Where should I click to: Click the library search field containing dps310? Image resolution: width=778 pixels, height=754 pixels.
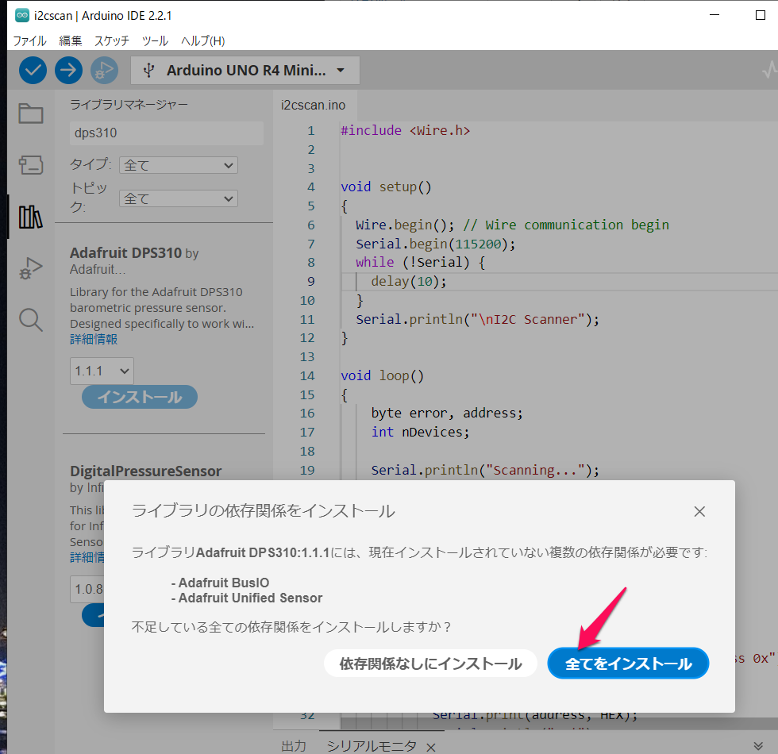pos(166,133)
